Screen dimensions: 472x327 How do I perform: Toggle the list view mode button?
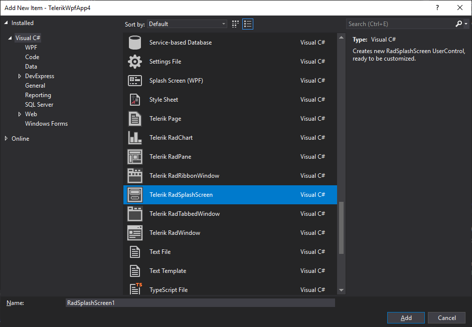[x=247, y=24]
